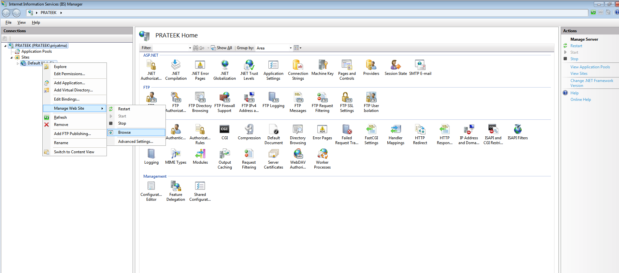Open the Machine Key feature
Image resolution: width=619 pixels, height=273 pixels.
(323, 68)
